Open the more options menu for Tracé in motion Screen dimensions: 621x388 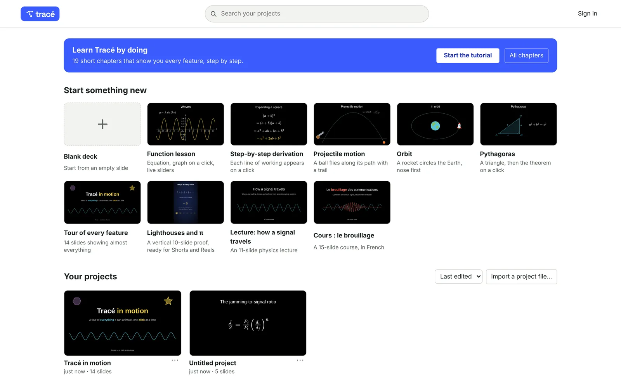tap(175, 360)
